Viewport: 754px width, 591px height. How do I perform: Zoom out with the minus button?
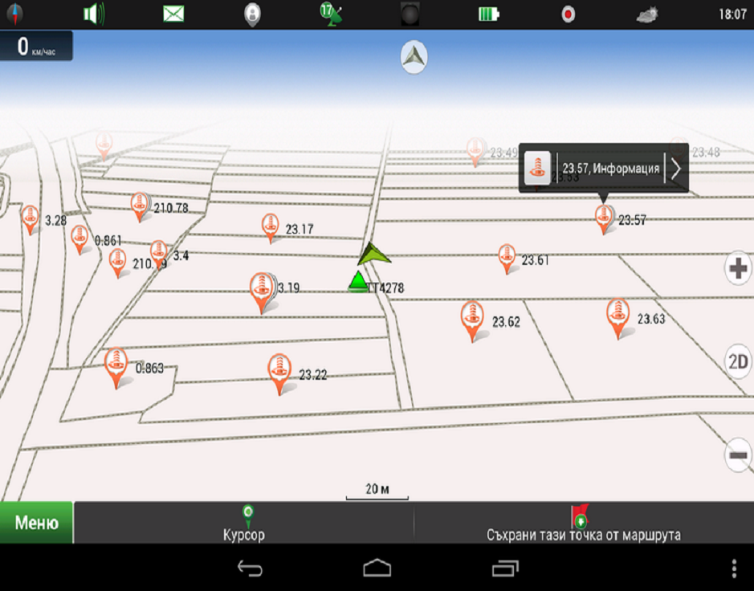point(738,455)
